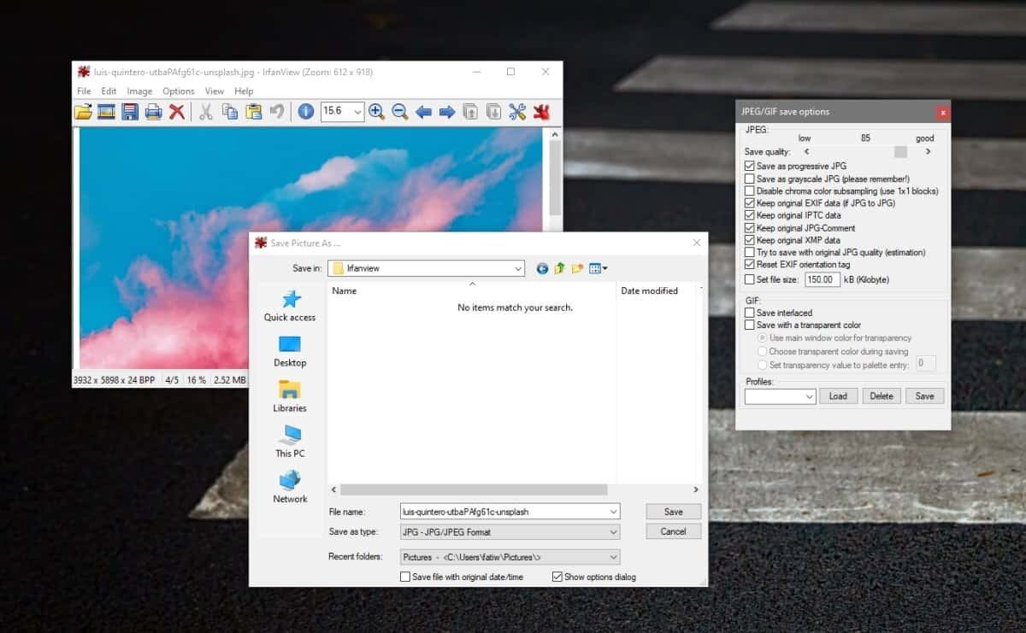The width and height of the screenshot is (1026, 633).
Task: Open the Image menu
Action: 139,91
